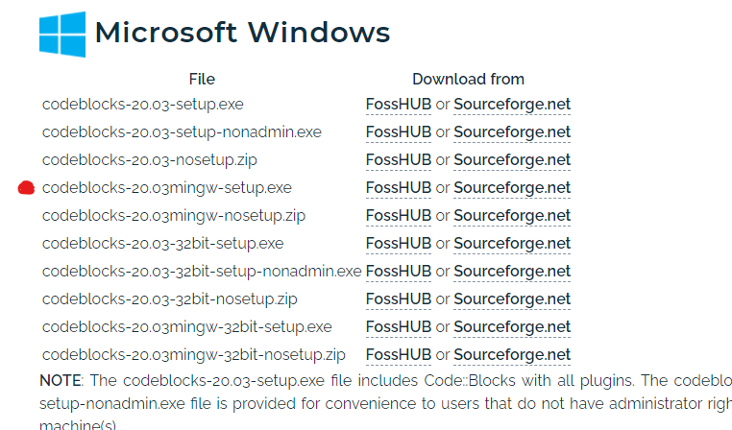Open Sourceforge.net link for codeblocks-20.03mingw-32bit-nosetup.zip
The height and width of the screenshot is (430, 732).
(512, 355)
